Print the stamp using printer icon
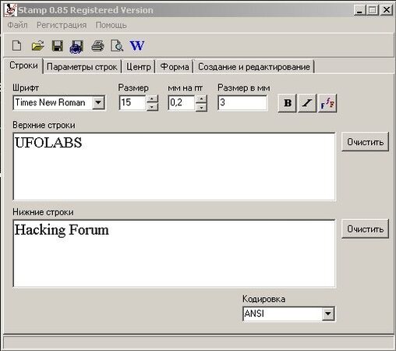This screenshot has width=396, height=351. (x=97, y=46)
